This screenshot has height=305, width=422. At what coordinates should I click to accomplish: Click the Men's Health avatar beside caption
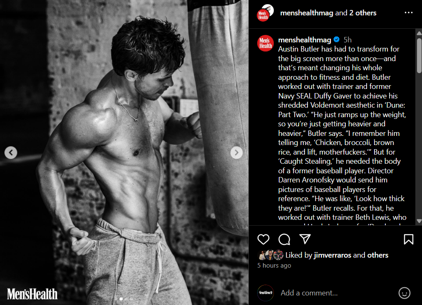[x=266, y=43]
